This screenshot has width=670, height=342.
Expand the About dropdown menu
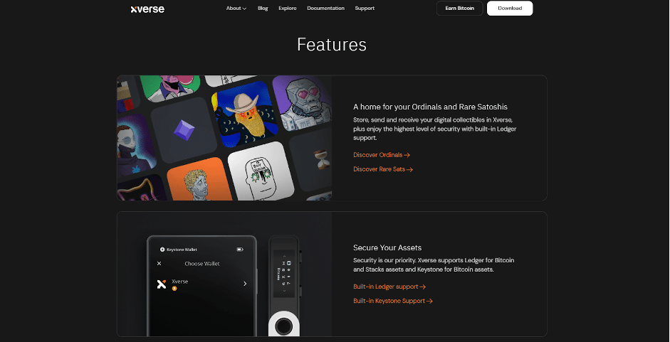236,8
